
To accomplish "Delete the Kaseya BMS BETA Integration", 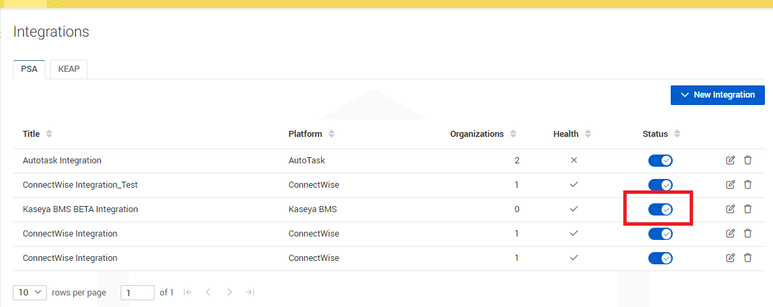I will [x=748, y=209].
